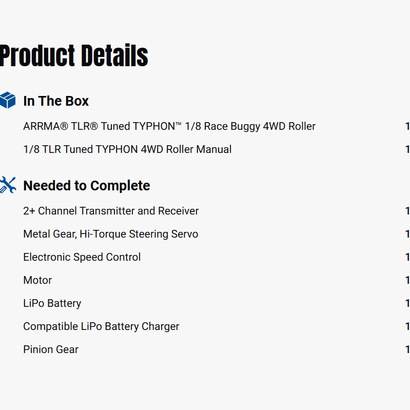410x410 pixels.
Task: Select the Needed to Complete heading
Action: pyautogui.click(x=87, y=186)
